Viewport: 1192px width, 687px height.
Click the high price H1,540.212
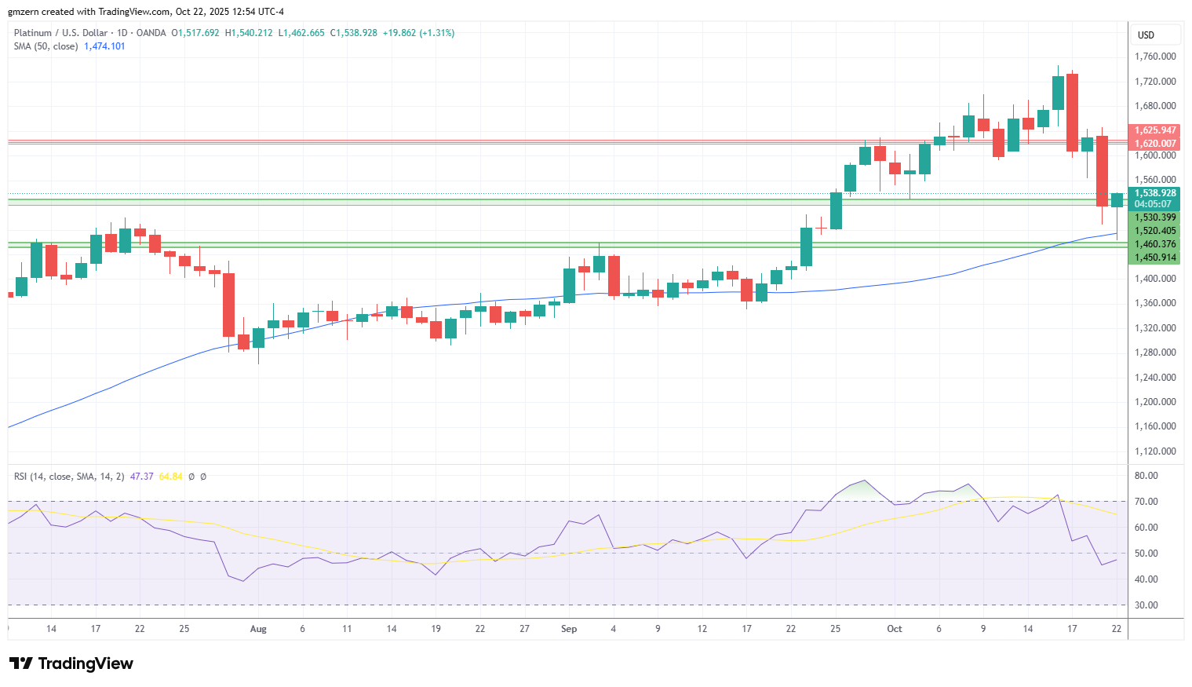pyautogui.click(x=249, y=33)
